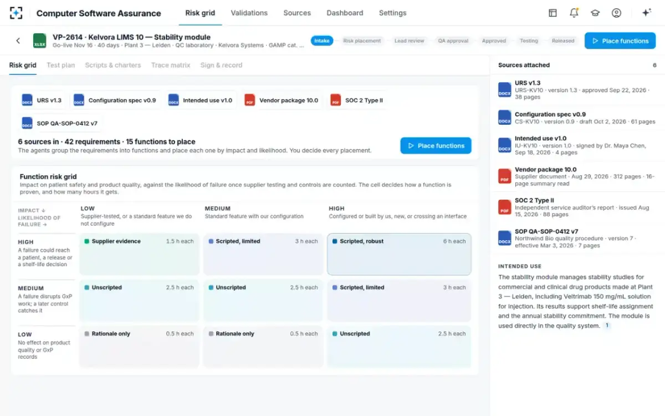Viewport: 665px width, 416px height.
Task: Select Testing stage pill
Action: point(529,40)
